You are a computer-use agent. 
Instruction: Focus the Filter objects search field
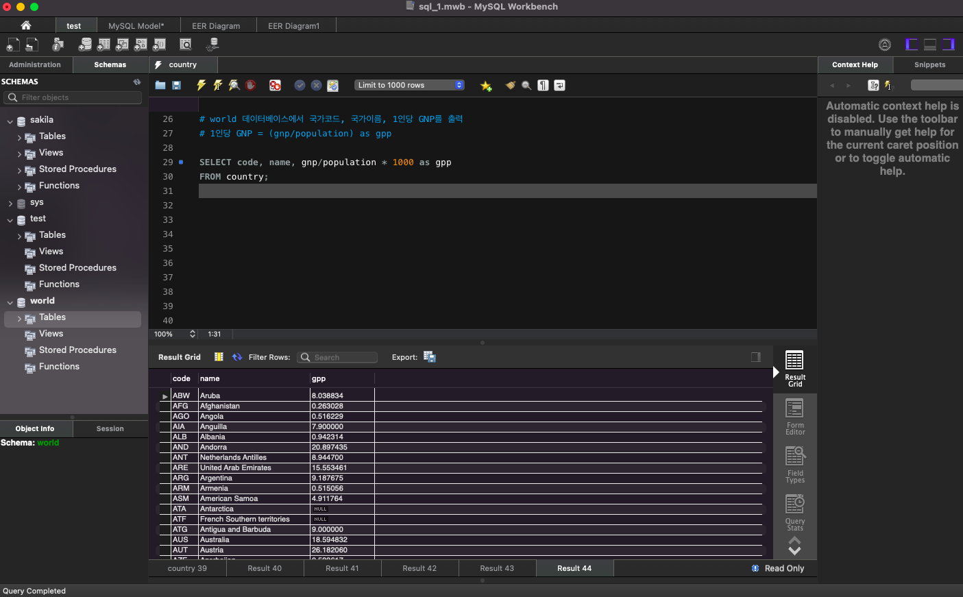pyautogui.click(x=72, y=97)
